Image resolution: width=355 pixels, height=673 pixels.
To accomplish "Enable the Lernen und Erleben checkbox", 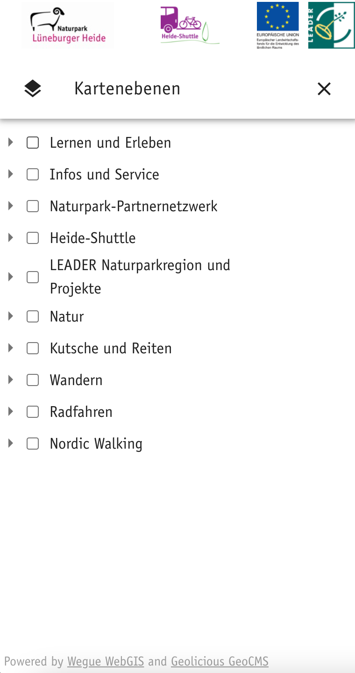I will point(33,143).
